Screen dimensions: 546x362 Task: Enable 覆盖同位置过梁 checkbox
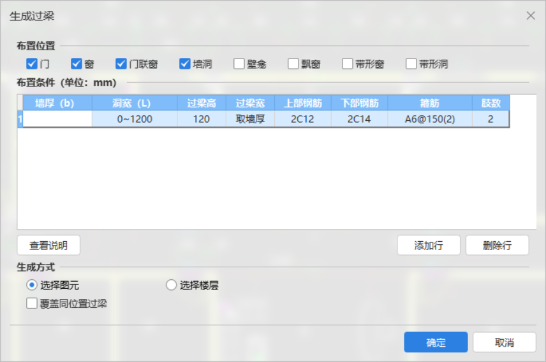pos(32,303)
